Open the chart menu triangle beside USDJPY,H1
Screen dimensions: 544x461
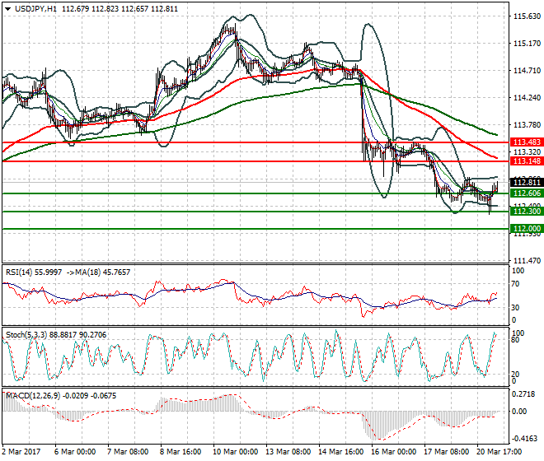click(7, 9)
